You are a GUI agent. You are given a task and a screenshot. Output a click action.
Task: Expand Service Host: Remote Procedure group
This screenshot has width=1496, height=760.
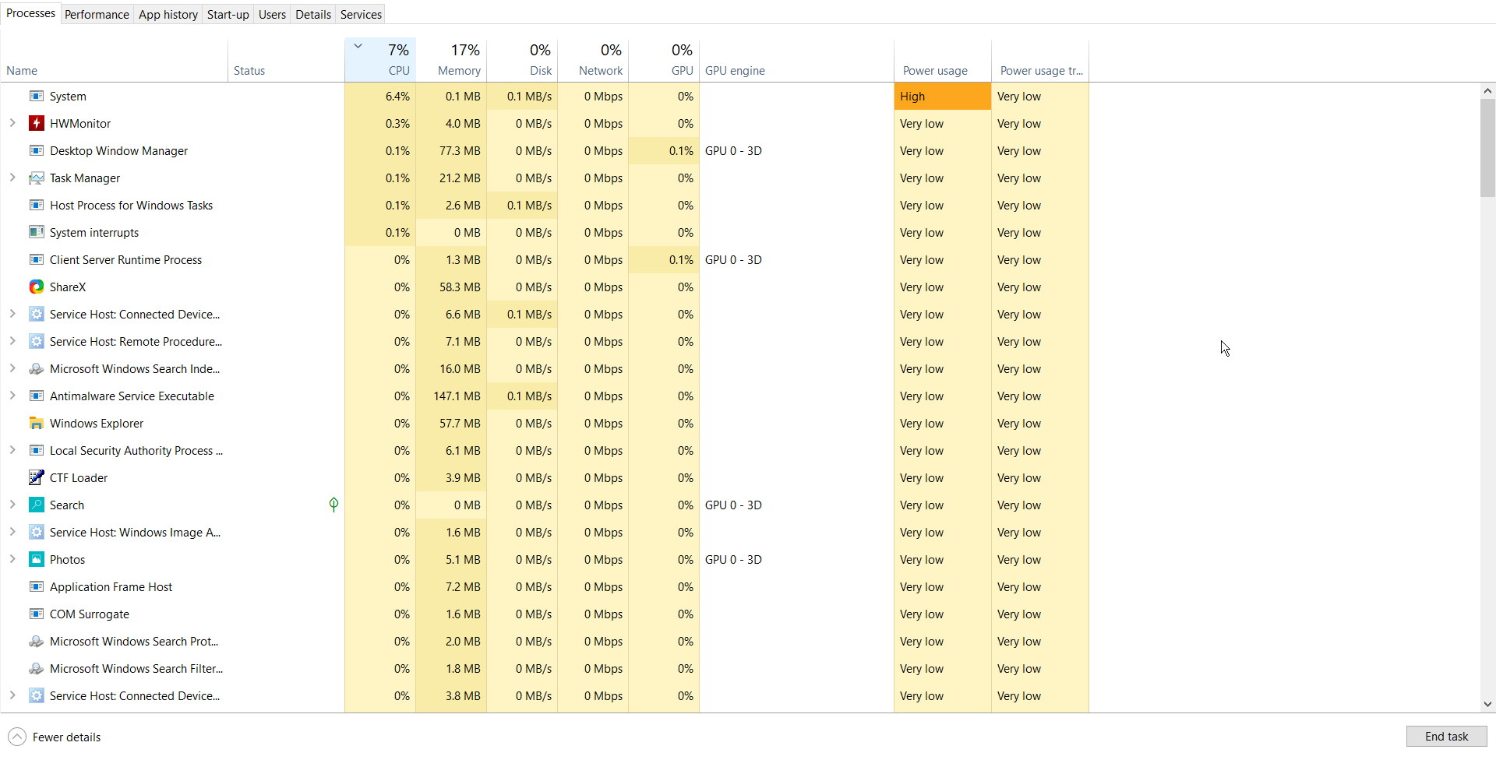click(12, 341)
